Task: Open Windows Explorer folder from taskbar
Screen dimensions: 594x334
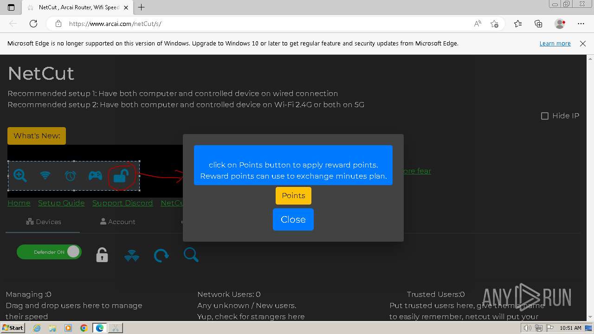Action: click(52, 328)
